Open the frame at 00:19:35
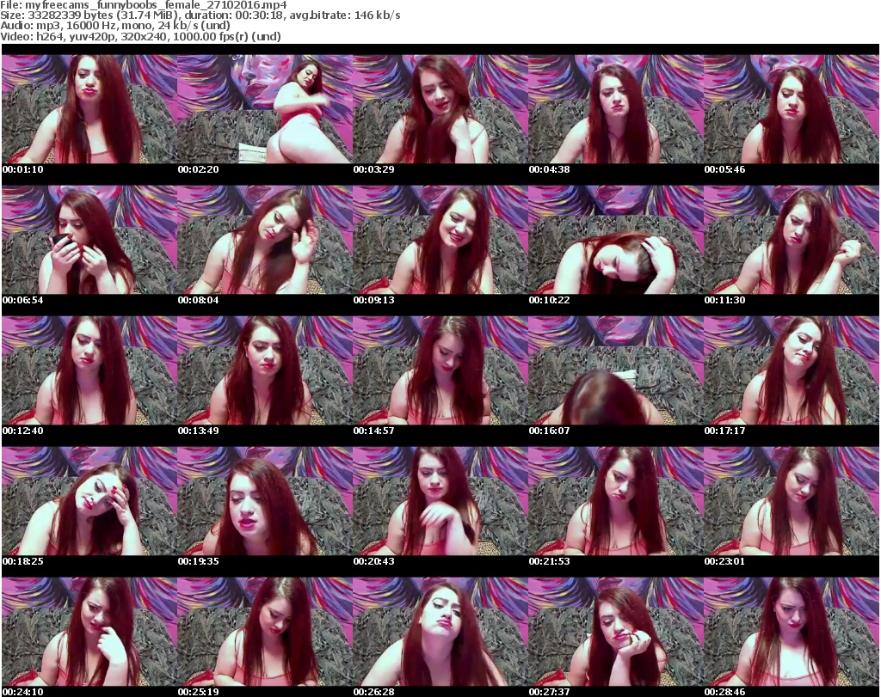The width and height of the screenshot is (881, 697). click(264, 501)
